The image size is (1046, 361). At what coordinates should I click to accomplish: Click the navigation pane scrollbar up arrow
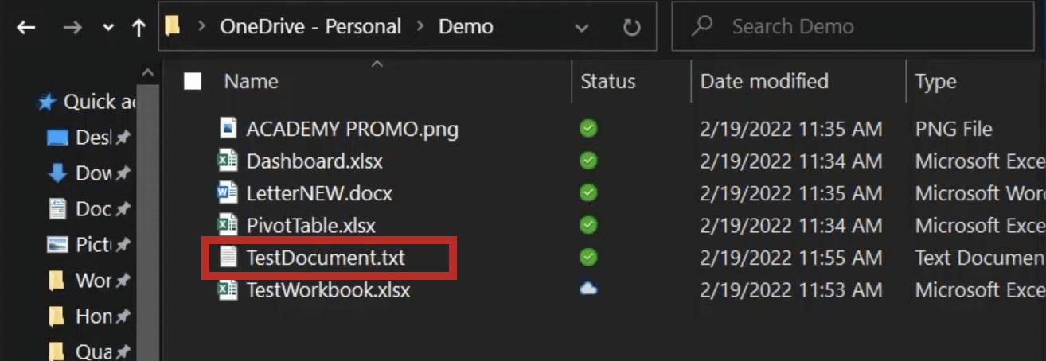tap(148, 73)
